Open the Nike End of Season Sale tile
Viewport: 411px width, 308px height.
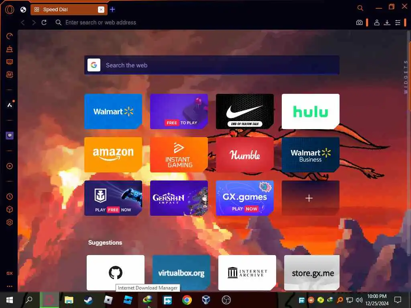coord(245,111)
